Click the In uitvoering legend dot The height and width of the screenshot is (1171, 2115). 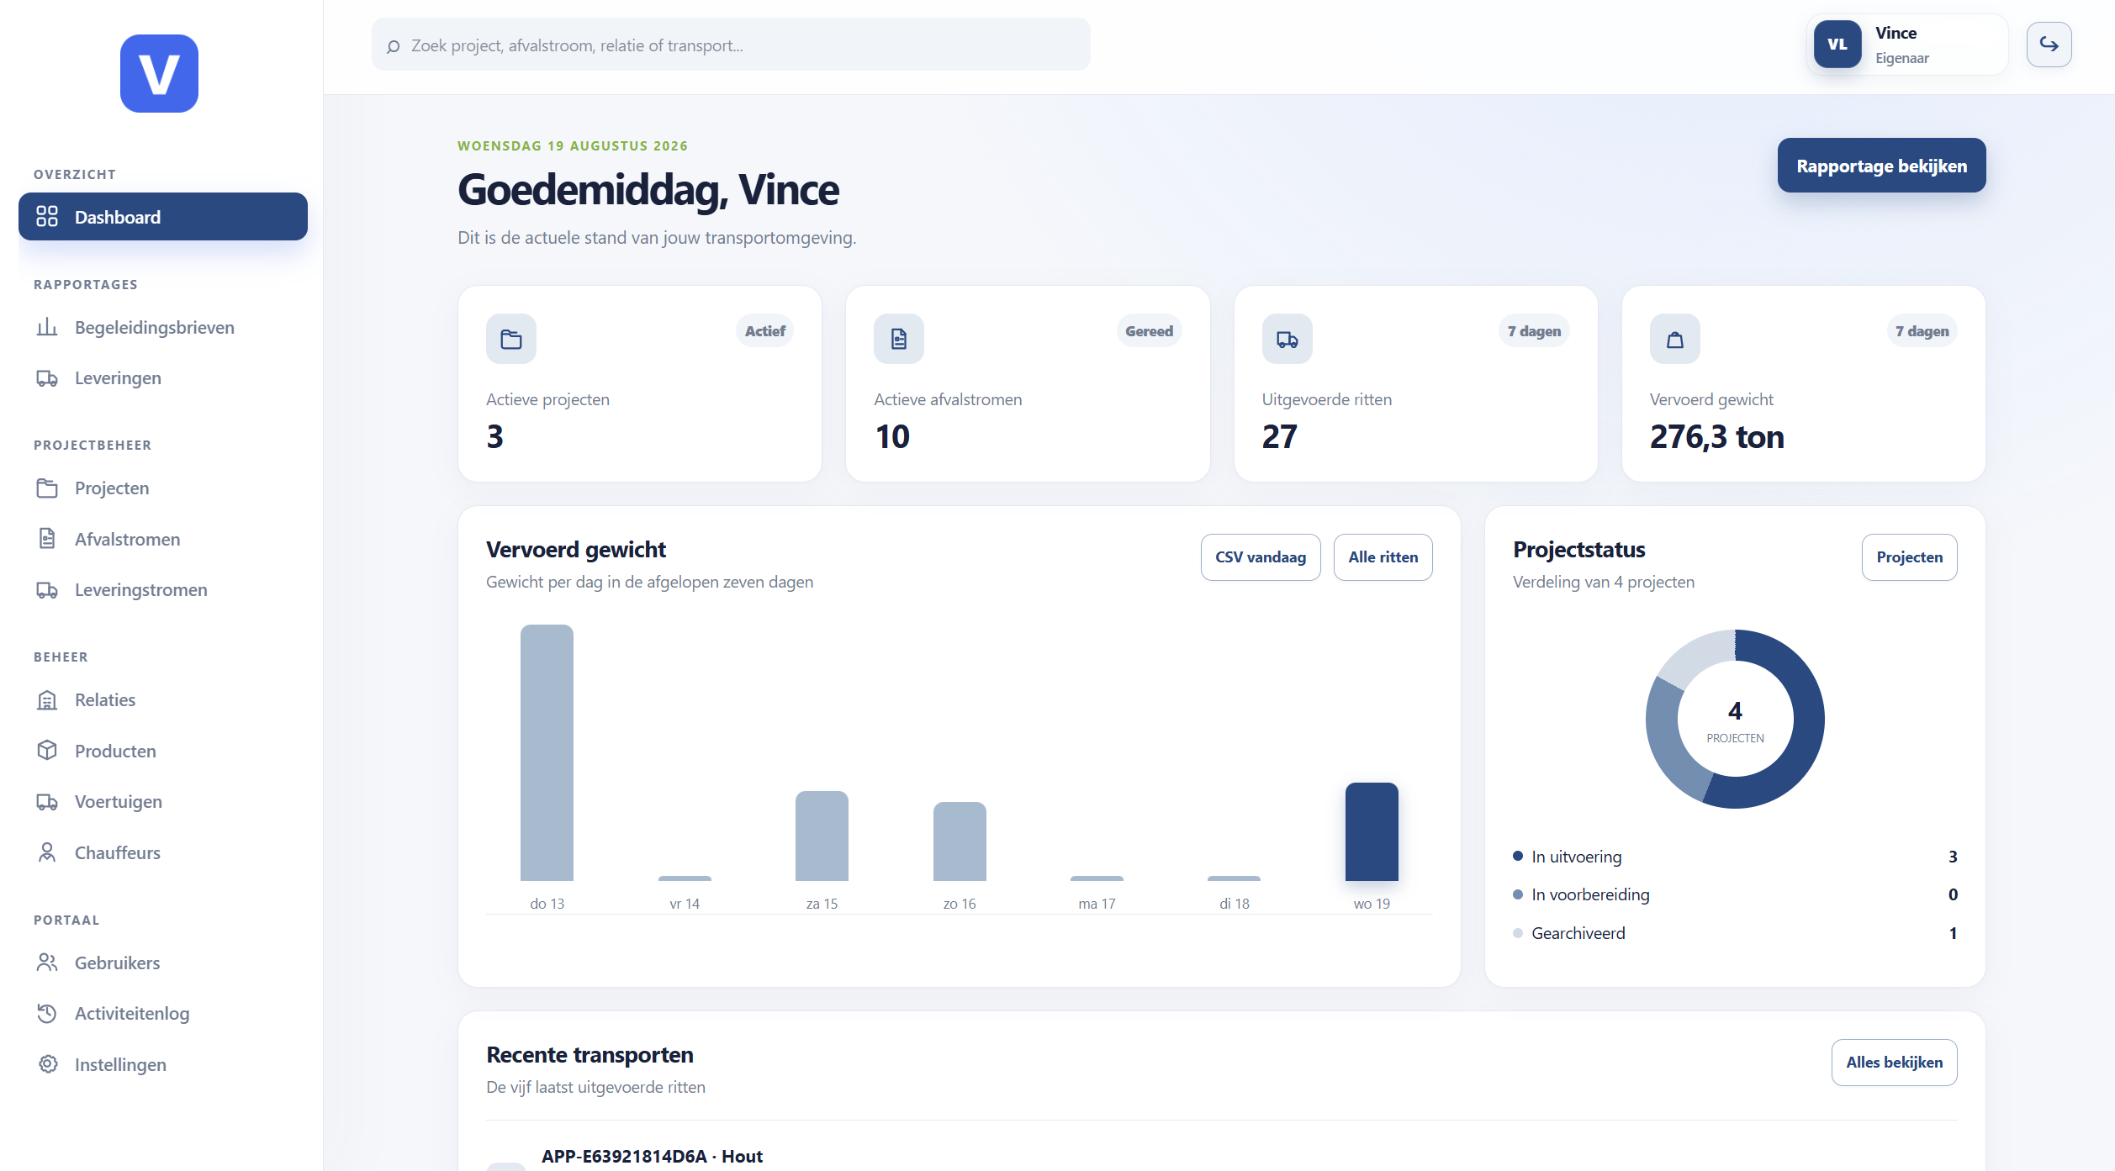coord(1518,856)
